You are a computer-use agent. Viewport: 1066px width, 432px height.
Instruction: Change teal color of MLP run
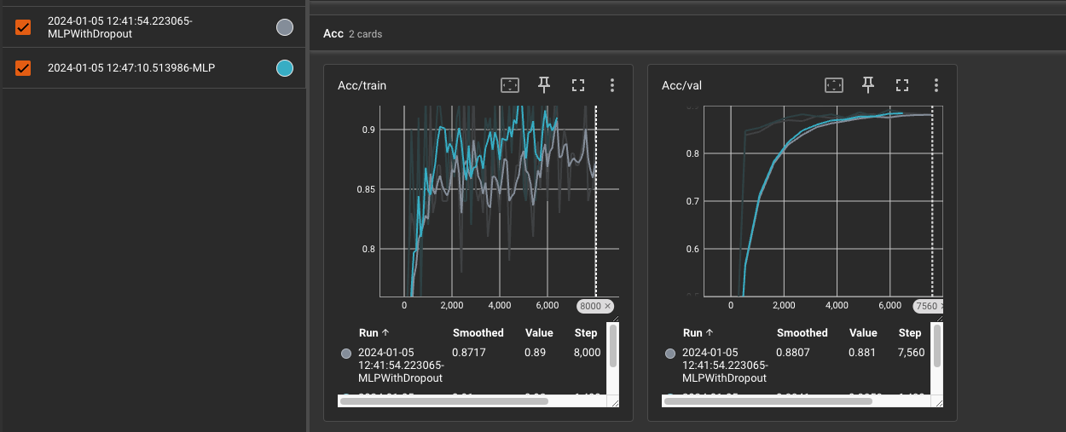tap(285, 68)
